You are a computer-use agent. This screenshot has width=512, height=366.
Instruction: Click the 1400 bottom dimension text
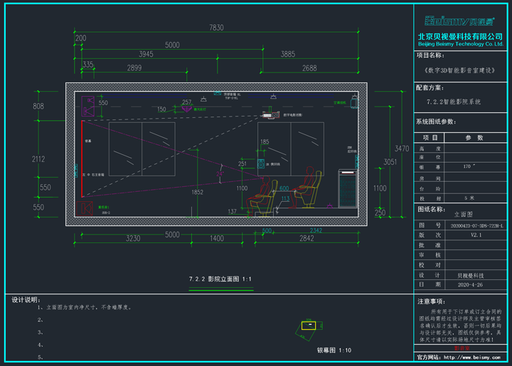click(216, 238)
